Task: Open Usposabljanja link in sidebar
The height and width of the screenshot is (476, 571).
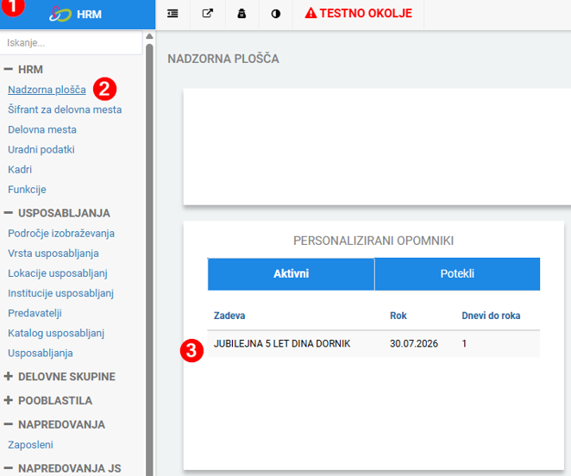Action: coord(41,354)
